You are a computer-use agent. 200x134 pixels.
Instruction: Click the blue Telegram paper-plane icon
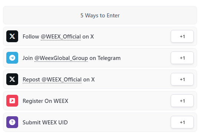12,58
